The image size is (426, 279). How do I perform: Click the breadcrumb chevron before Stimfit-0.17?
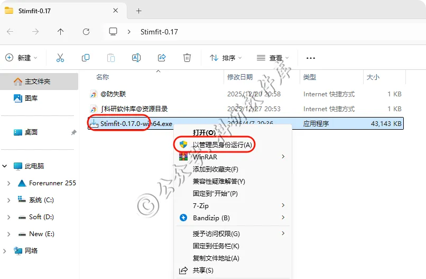(x=129, y=32)
